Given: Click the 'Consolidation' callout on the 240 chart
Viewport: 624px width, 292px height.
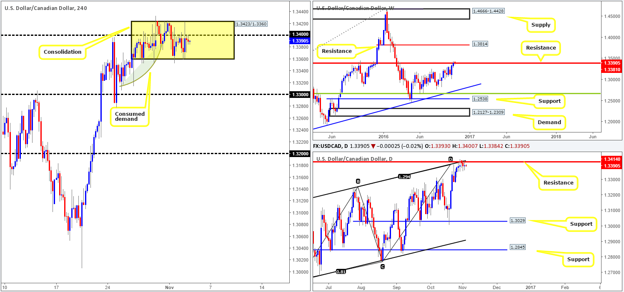Looking at the screenshot, I should [x=63, y=52].
